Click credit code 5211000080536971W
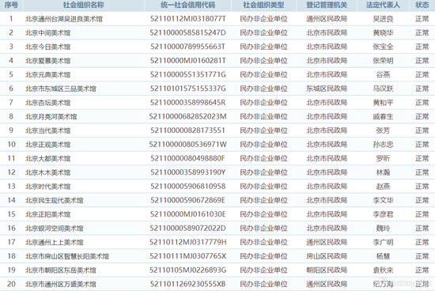Viewport: 435px width, 291px height. (x=187, y=144)
